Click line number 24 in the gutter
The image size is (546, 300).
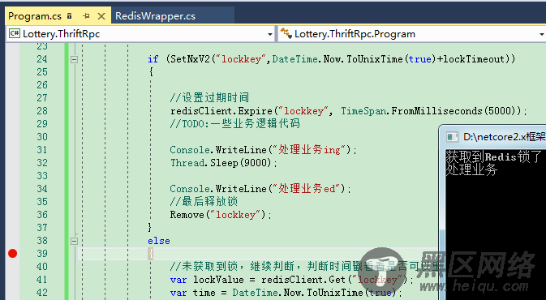42,59
